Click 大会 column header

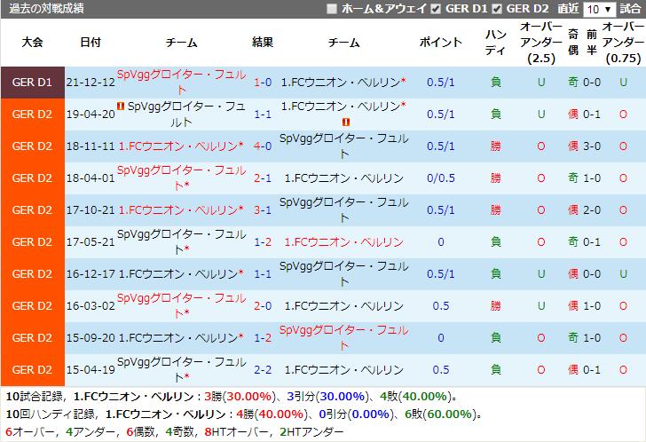click(x=33, y=42)
